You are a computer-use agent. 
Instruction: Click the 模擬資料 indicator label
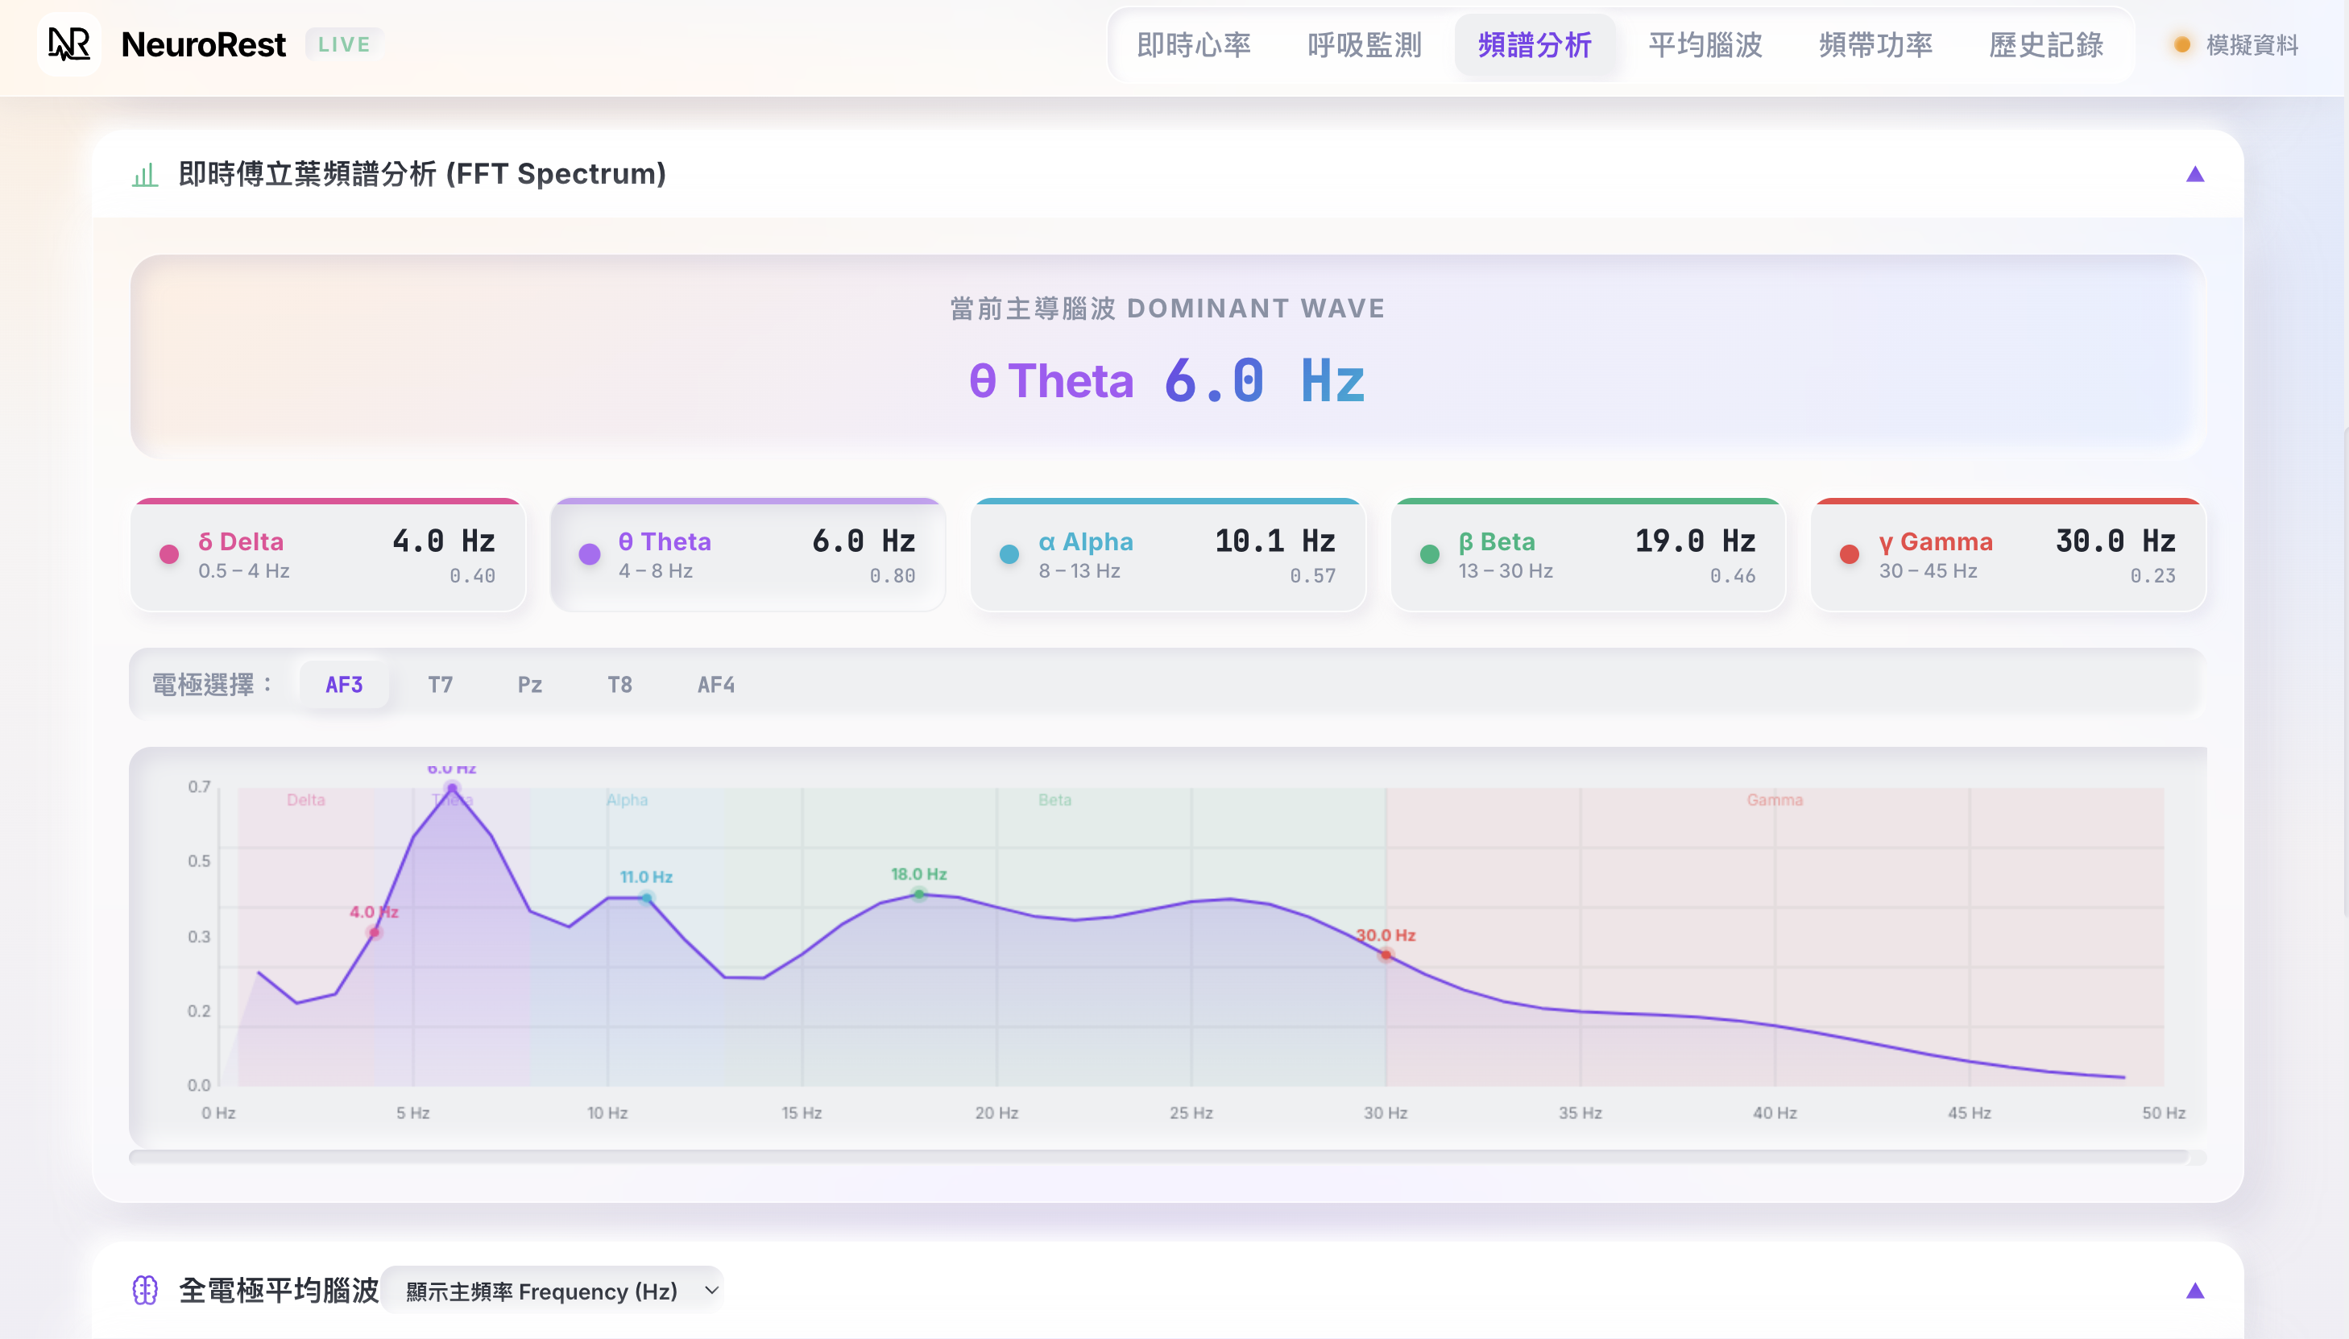2252,44
